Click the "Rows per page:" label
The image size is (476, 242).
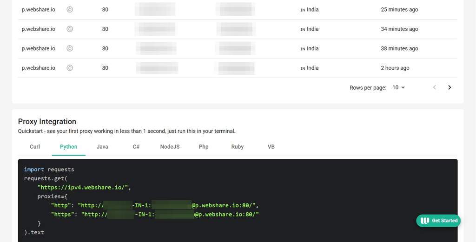[x=368, y=88]
